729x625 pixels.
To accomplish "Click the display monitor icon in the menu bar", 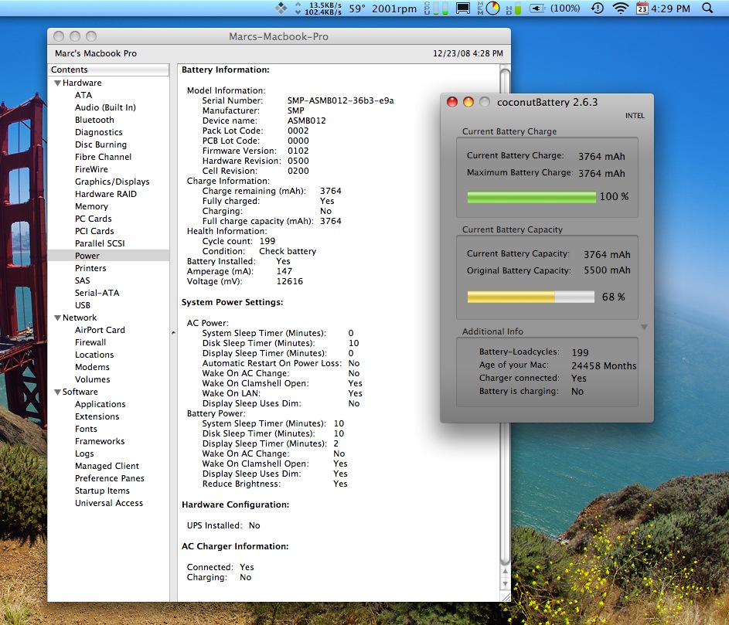I will 462,8.
